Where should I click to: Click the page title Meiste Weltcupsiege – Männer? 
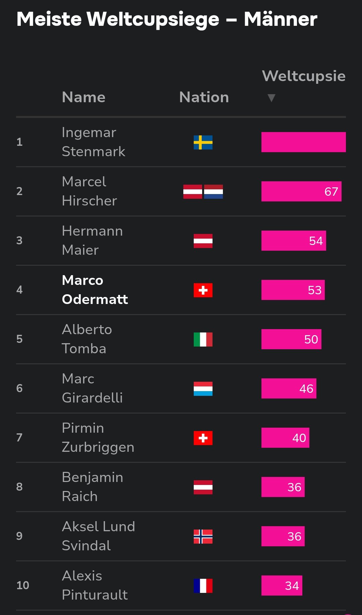(x=167, y=19)
